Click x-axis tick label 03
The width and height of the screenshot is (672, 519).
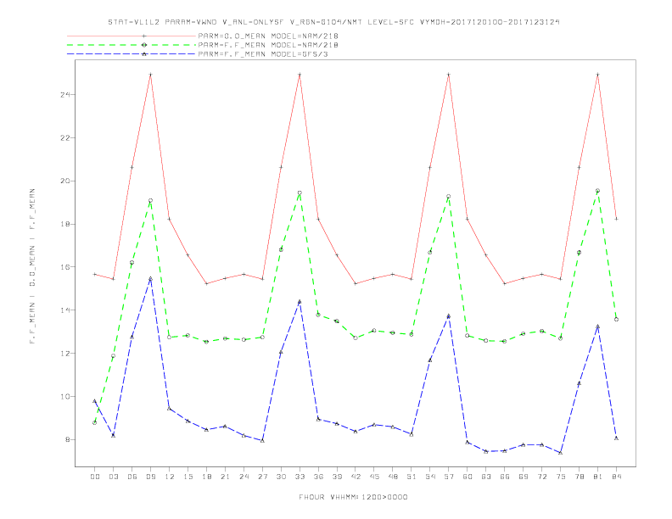(113, 477)
